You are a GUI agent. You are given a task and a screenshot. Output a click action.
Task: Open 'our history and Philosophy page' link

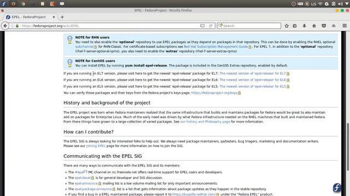[x=205, y=122]
